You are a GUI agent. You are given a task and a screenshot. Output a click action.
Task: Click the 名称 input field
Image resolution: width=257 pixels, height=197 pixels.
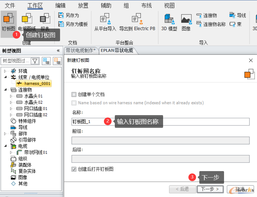point(160,122)
